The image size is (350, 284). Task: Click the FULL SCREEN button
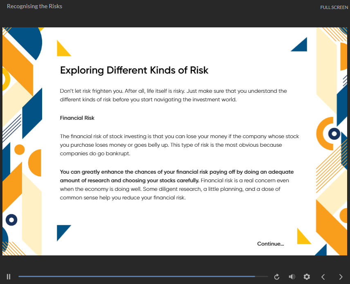pos(334,7)
